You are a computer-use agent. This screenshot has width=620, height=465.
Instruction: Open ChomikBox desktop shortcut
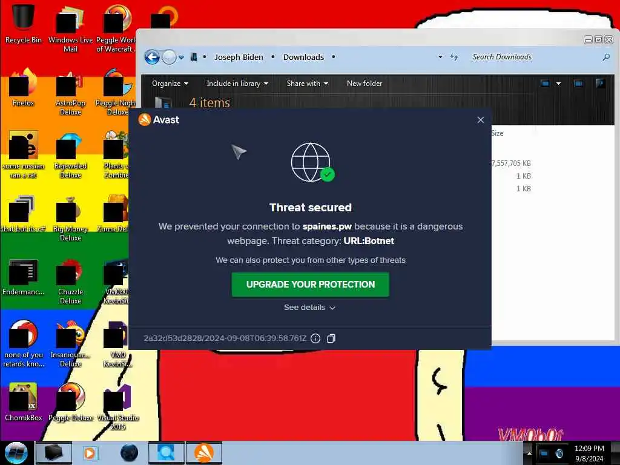click(23, 402)
